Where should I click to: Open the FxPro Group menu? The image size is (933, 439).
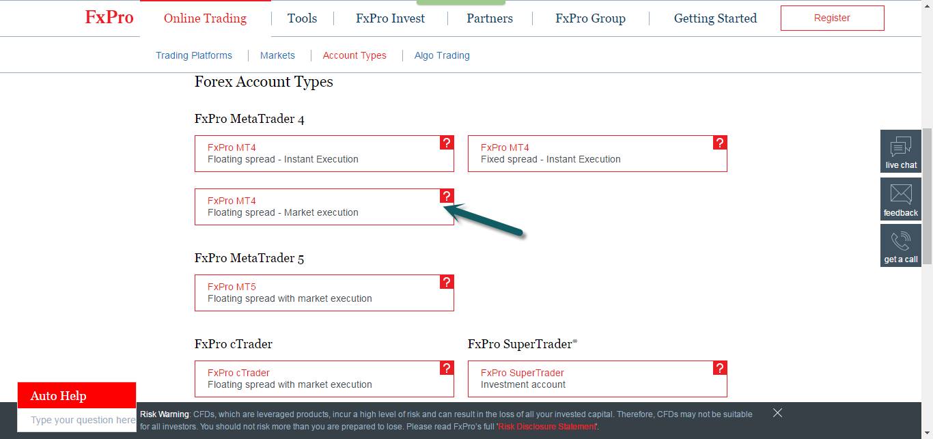tap(590, 18)
